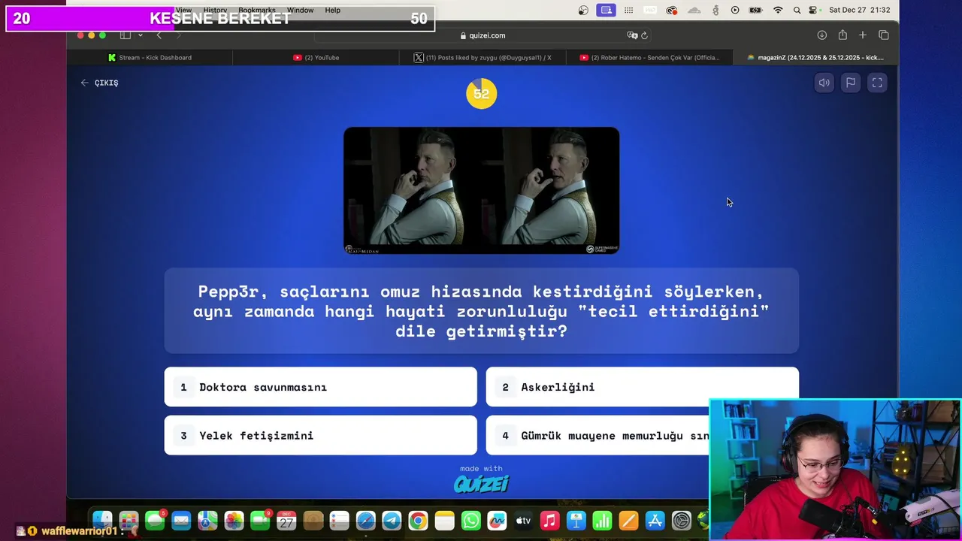The width and height of the screenshot is (962, 541).
Task: Click the question image thumbnail
Action: click(481, 190)
